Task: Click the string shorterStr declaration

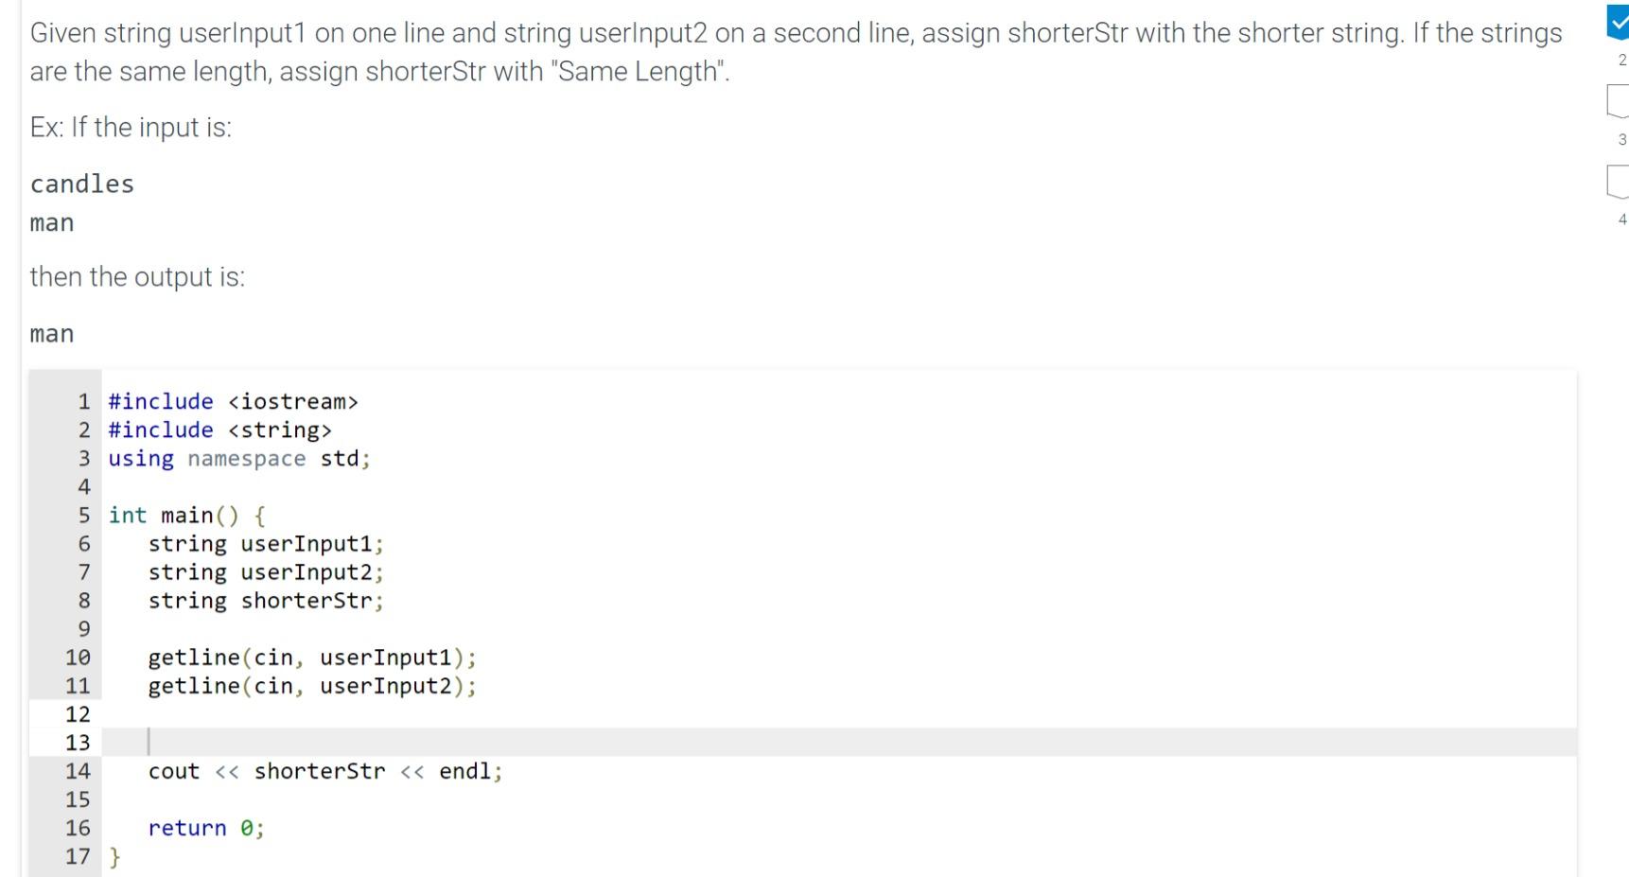Action: [266, 602]
